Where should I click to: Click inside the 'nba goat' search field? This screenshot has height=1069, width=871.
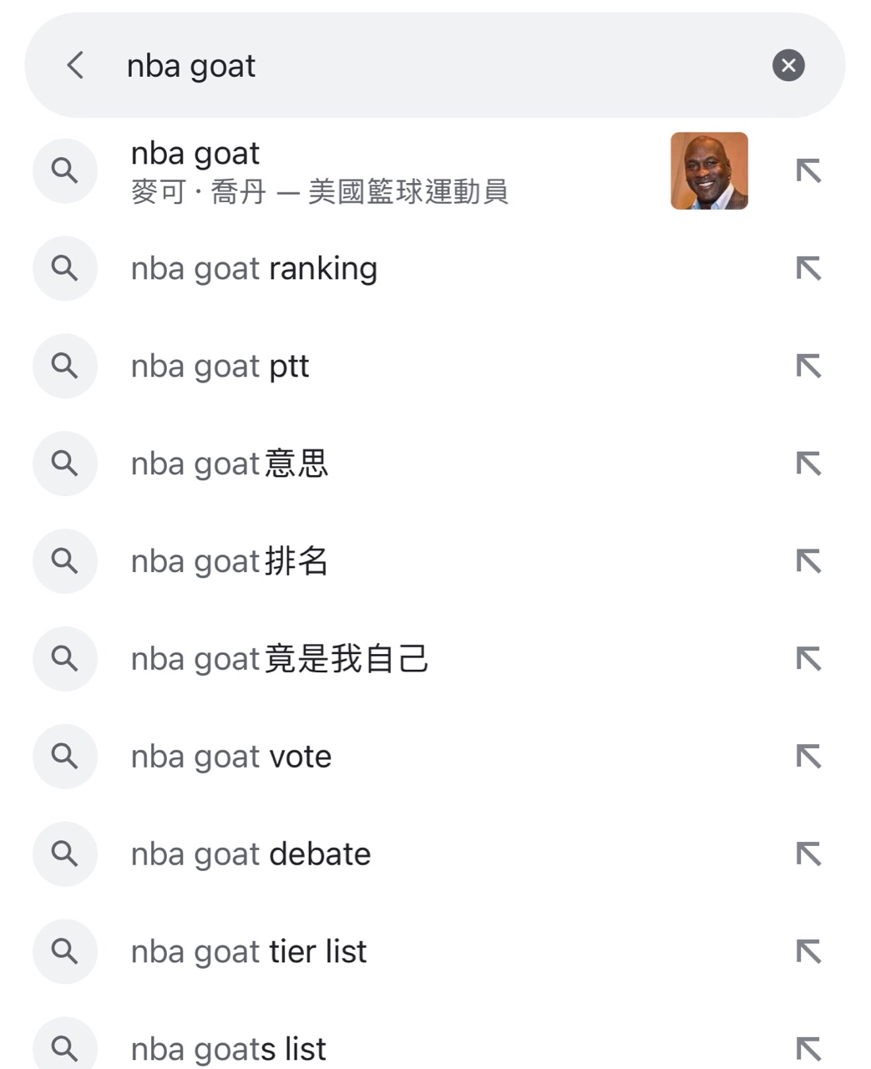(418, 66)
